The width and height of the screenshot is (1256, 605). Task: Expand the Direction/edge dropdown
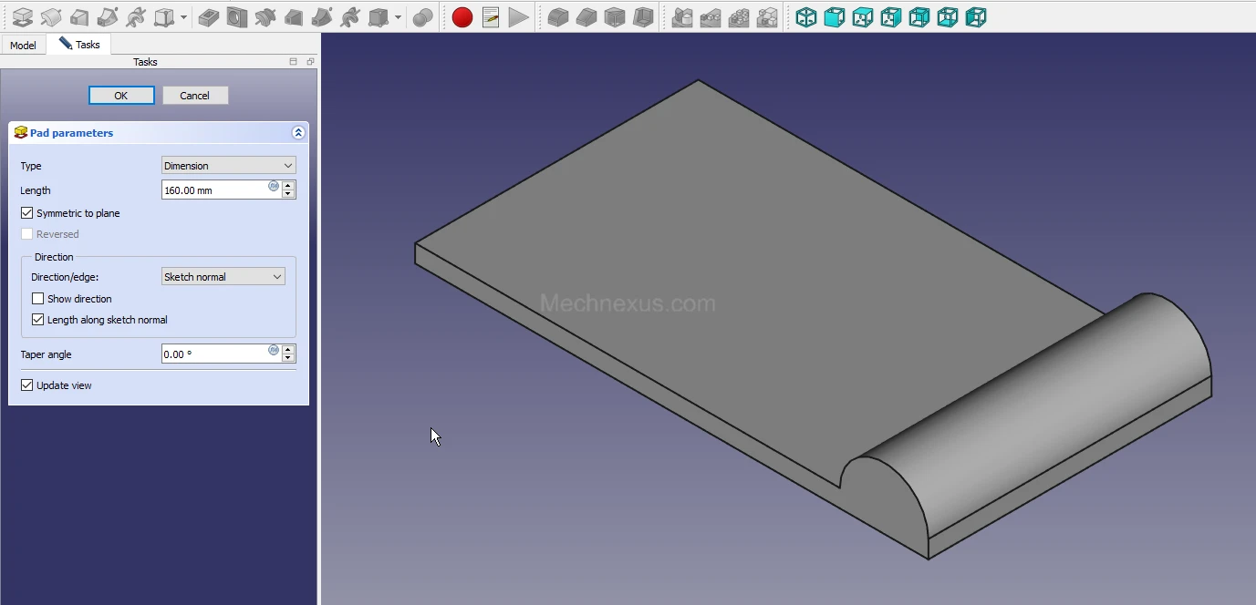click(x=223, y=277)
